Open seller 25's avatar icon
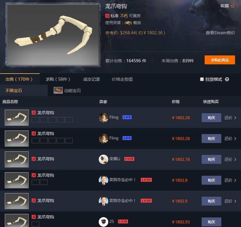 (x=103, y=222)
